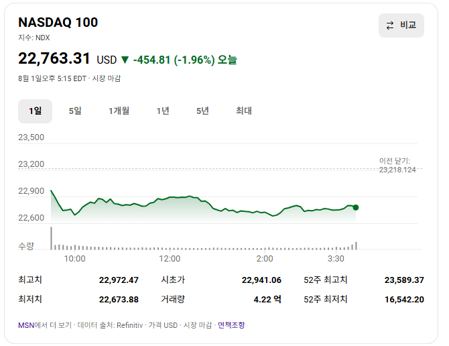
Task: Click the index price 22,763.31
Action: pyautogui.click(x=54, y=58)
